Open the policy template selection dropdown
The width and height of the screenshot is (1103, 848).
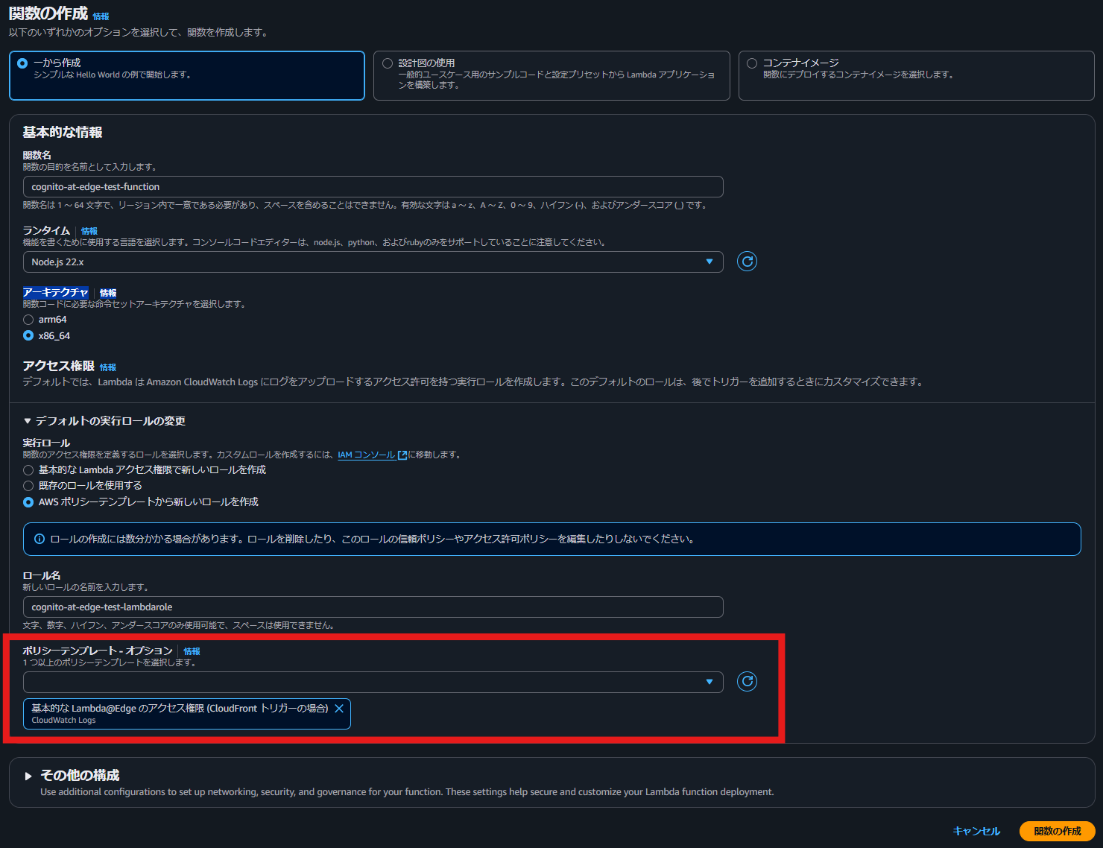click(373, 682)
